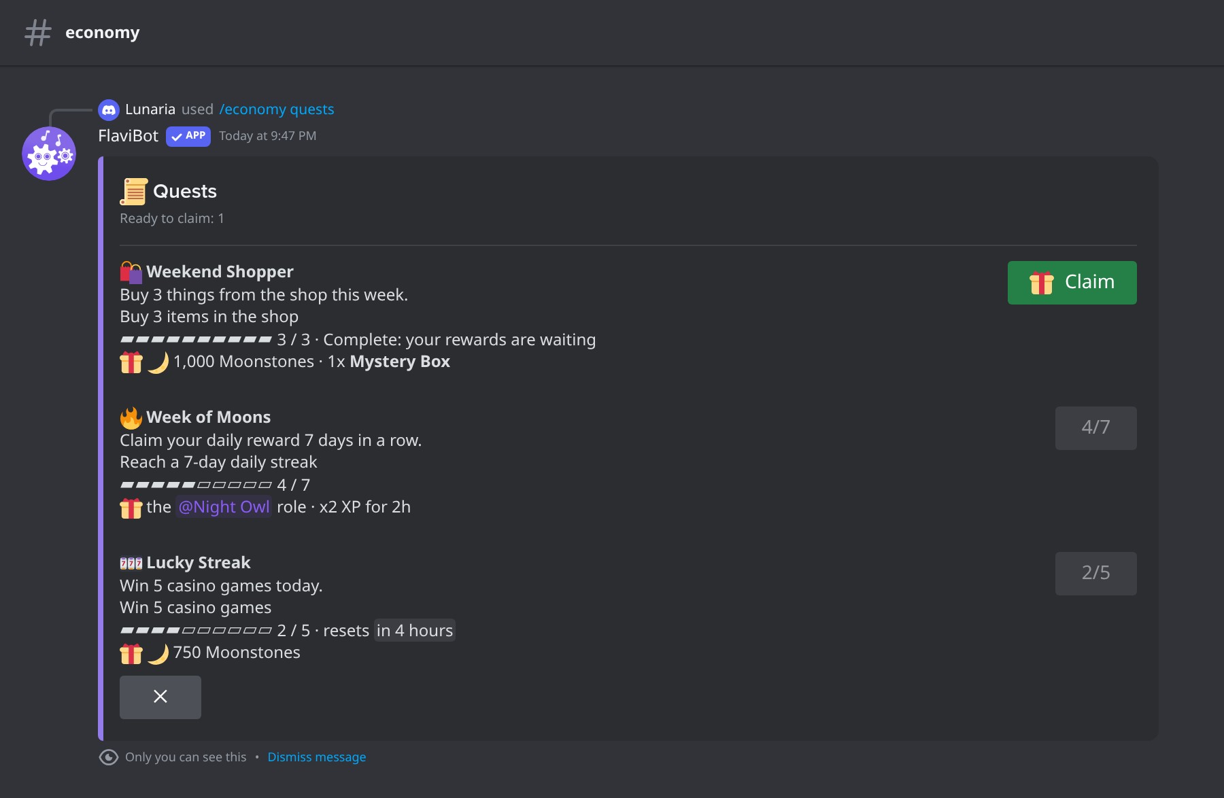Click 'Complete: your rewards are waiting' status

pyautogui.click(x=460, y=340)
